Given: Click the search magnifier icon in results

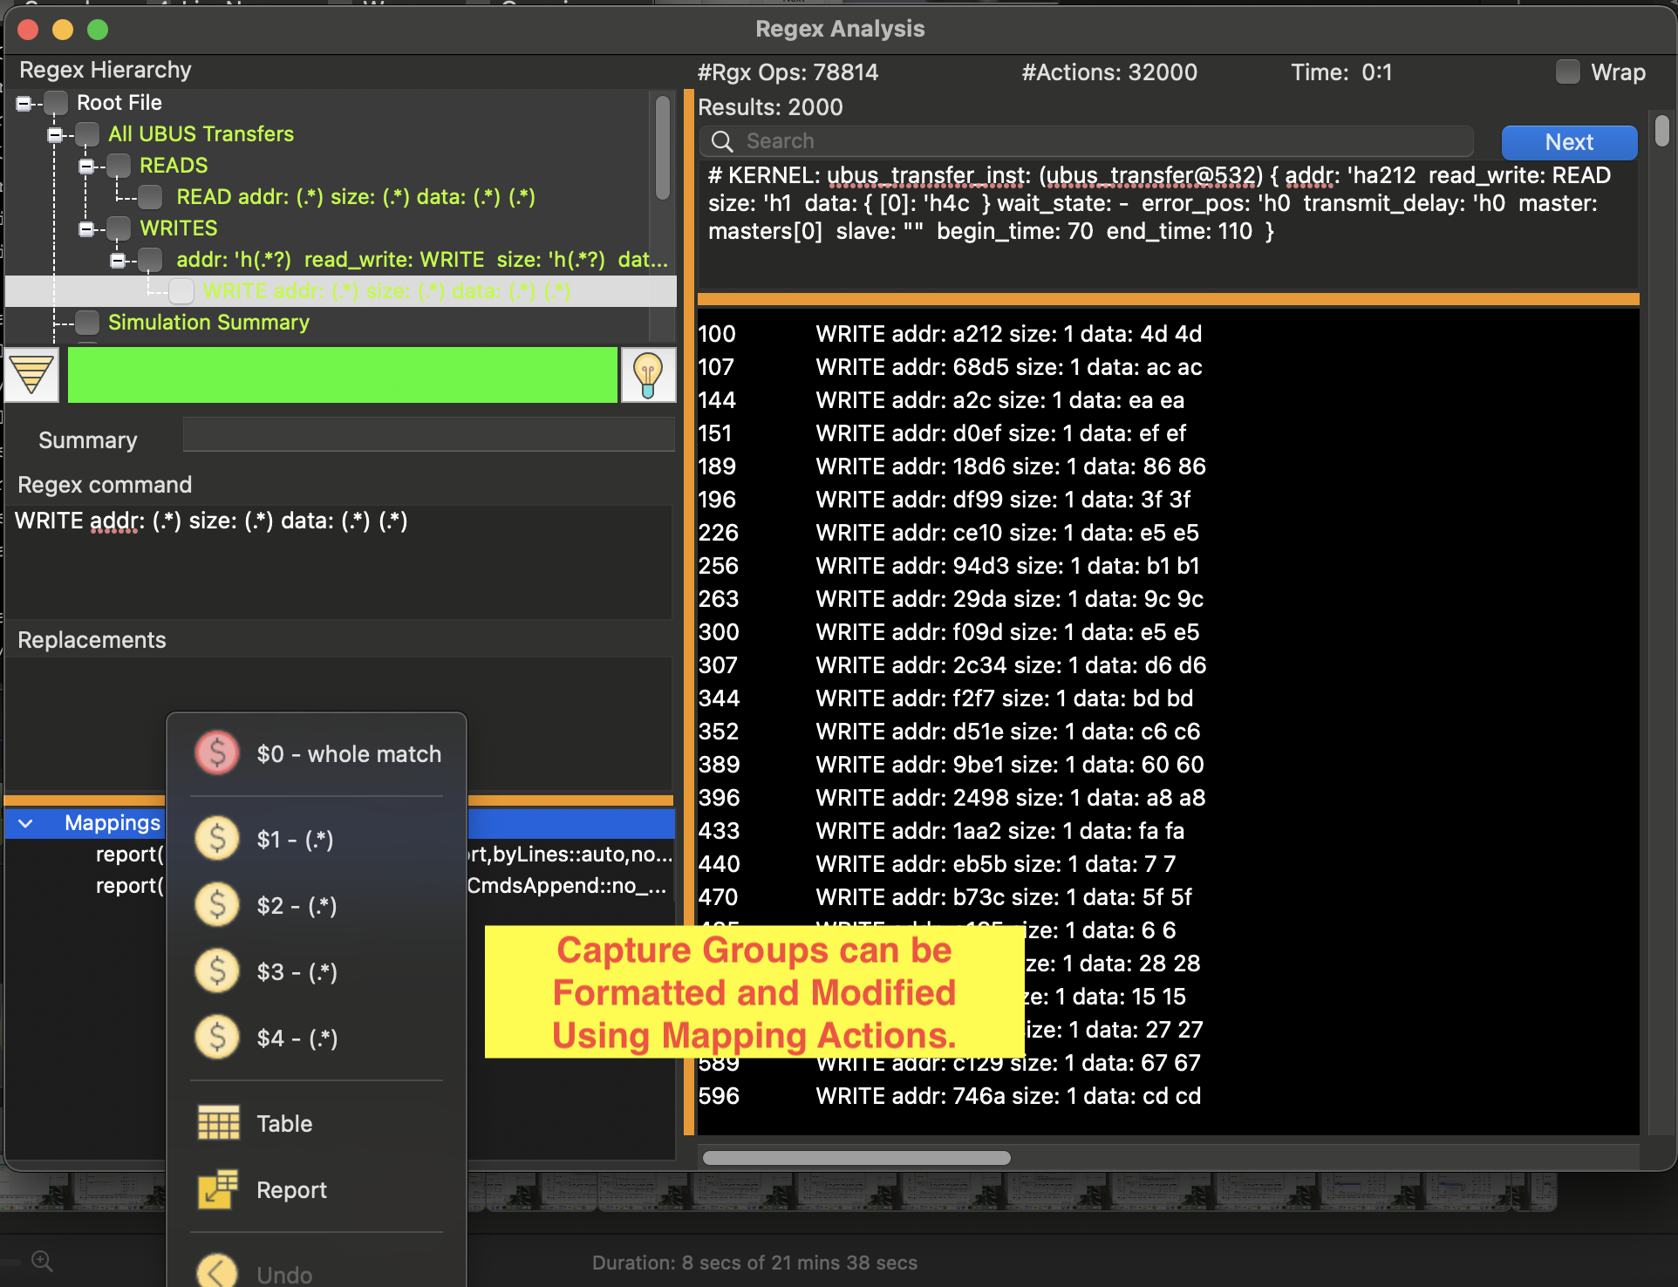Looking at the screenshot, I should tap(722, 141).
